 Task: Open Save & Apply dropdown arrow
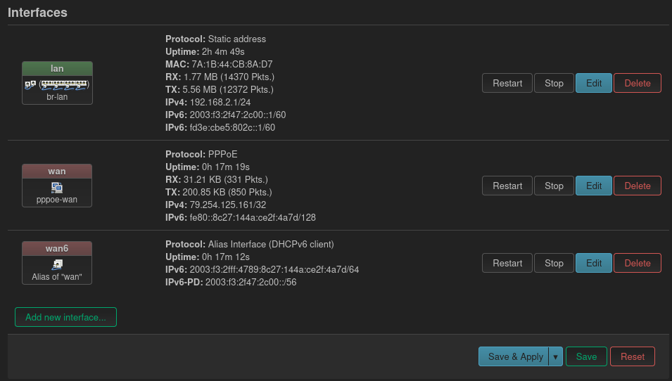(556, 356)
